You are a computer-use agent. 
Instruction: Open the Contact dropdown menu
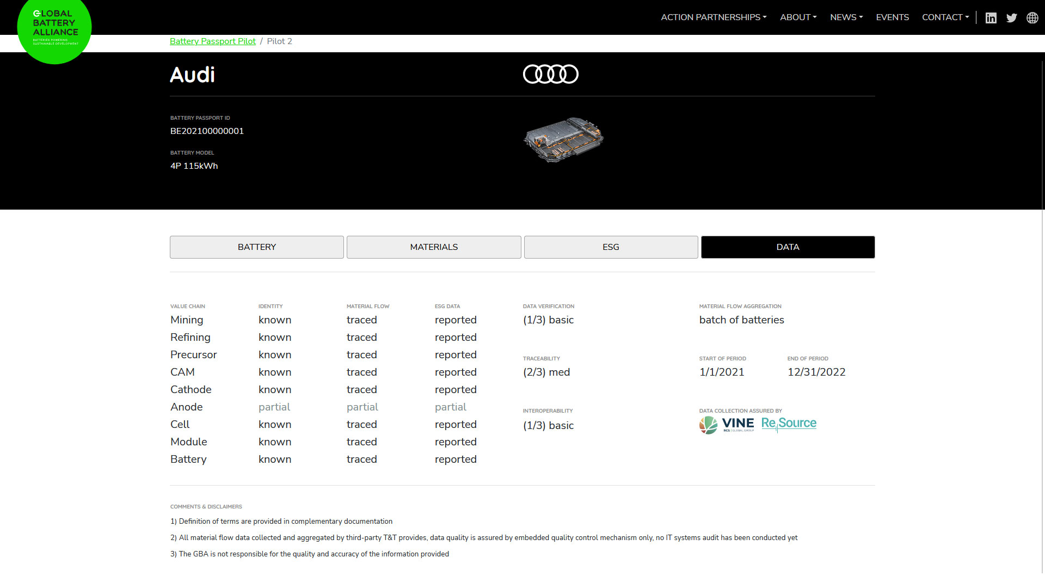point(945,17)
